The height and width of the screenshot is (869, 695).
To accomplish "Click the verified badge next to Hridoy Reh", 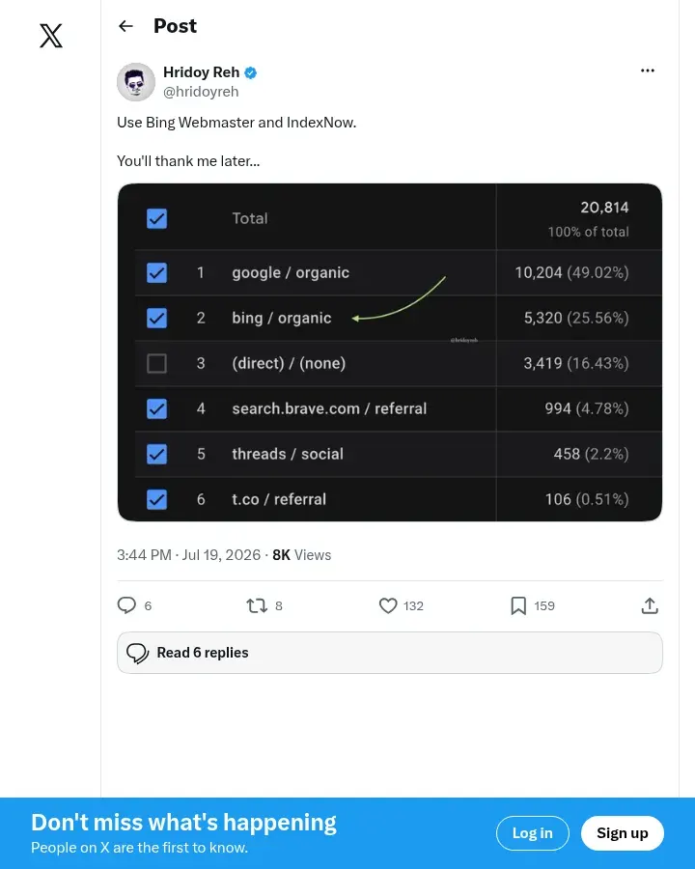I will 251,72.
